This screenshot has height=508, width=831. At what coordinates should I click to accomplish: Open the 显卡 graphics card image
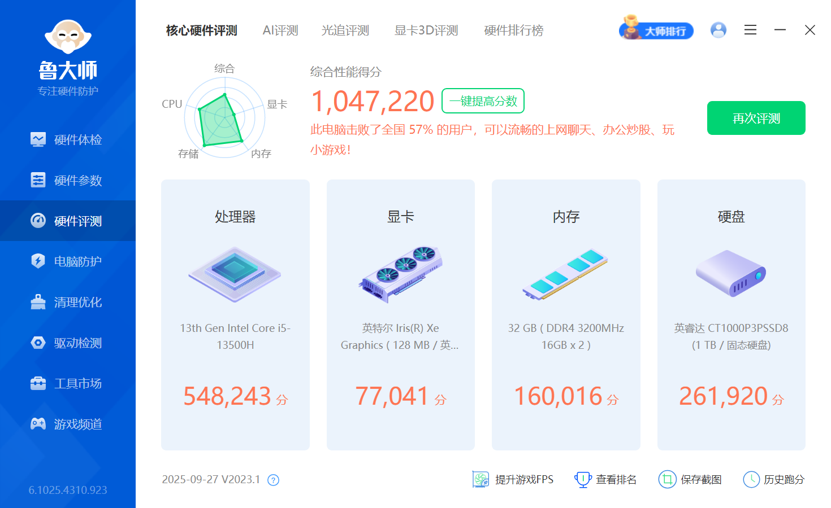[400, 275]
